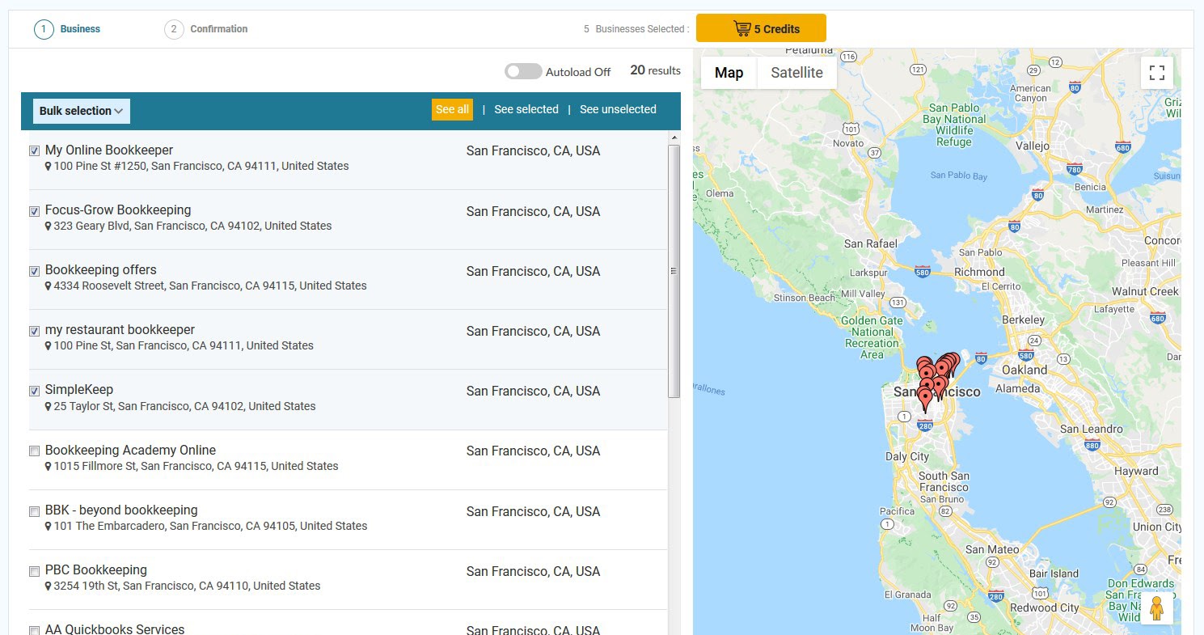Click Vallejo label on the map
1204x635 pixels.
(x=1031, y=146)
